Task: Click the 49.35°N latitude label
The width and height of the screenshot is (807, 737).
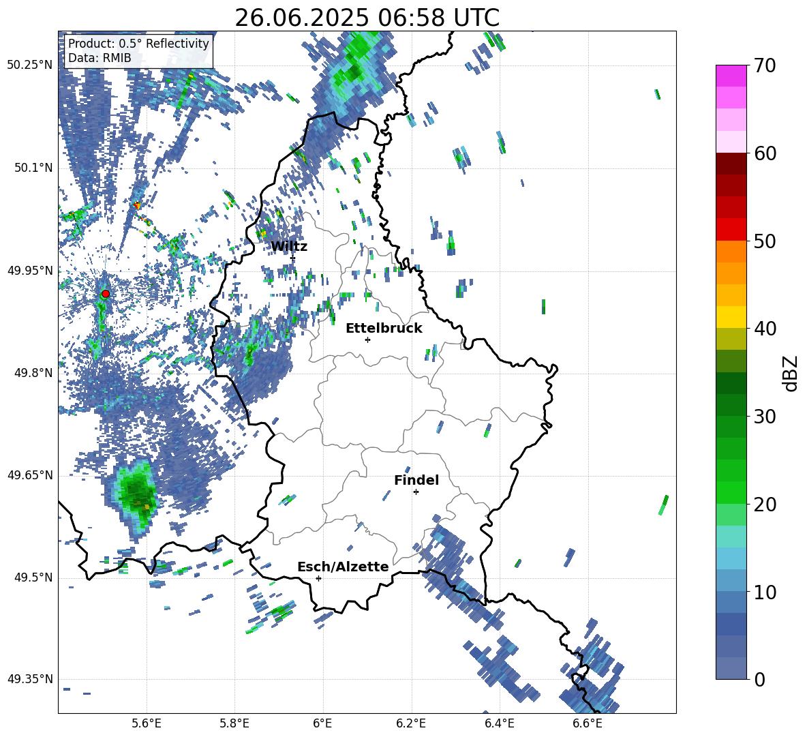Action: (x=30, y=679)
